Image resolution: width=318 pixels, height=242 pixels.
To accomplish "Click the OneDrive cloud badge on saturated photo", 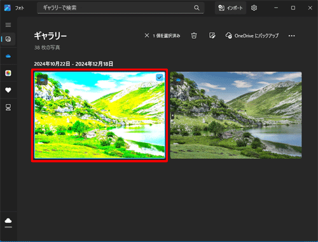I will 42,80.
